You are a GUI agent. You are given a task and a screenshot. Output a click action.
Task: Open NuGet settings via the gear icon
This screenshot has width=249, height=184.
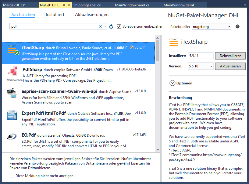coord(237,27)
